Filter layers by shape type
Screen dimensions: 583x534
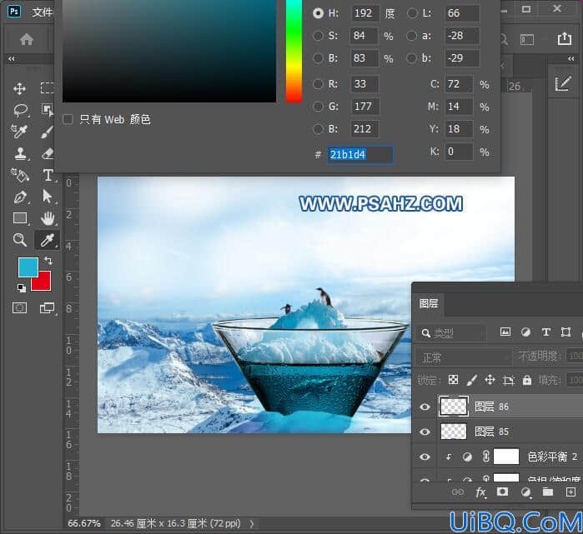click(565, 332)
